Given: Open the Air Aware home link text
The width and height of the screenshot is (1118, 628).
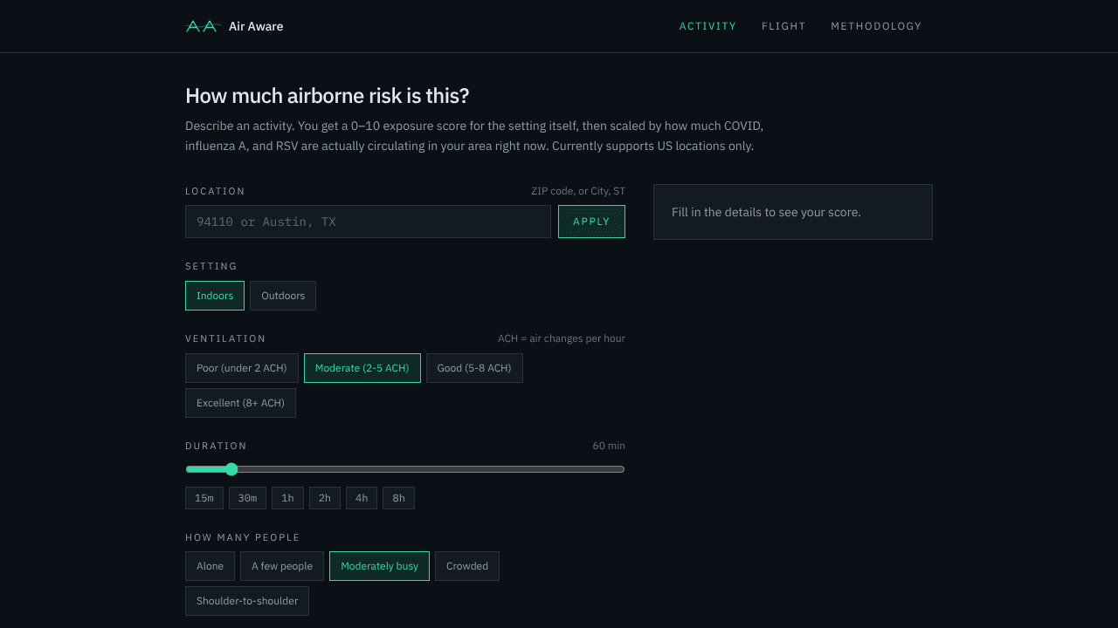Looking at the screenshot, I should point(256,26).
